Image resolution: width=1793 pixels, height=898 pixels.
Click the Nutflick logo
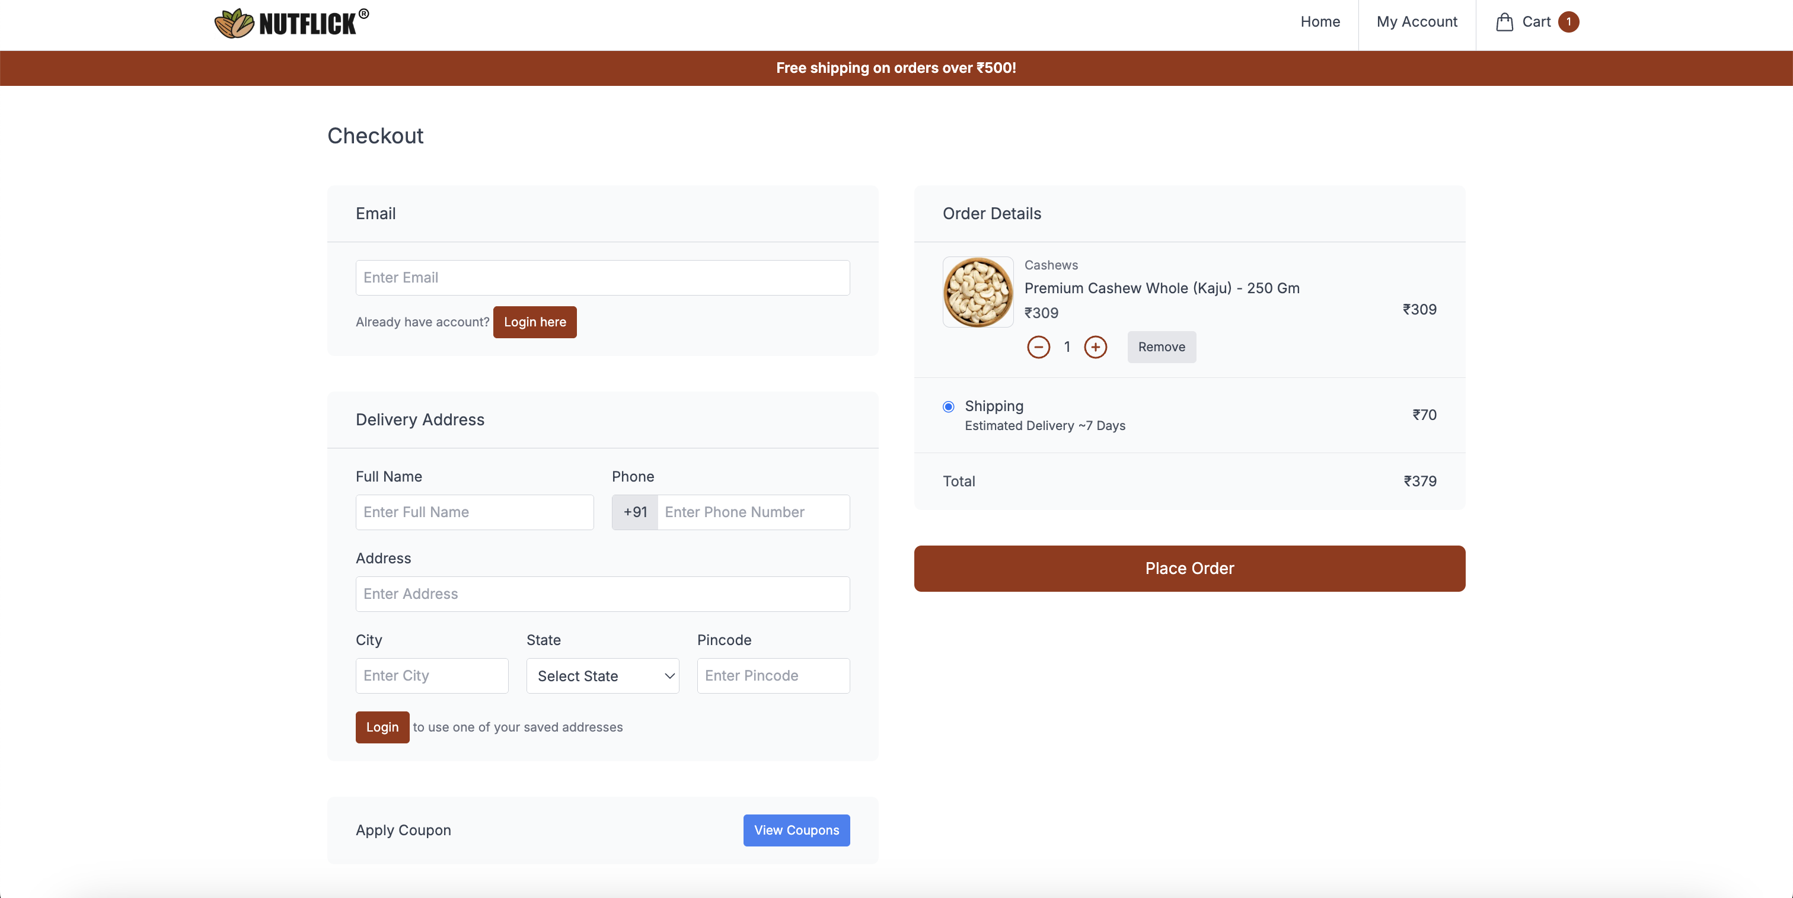tap(292, 23)
